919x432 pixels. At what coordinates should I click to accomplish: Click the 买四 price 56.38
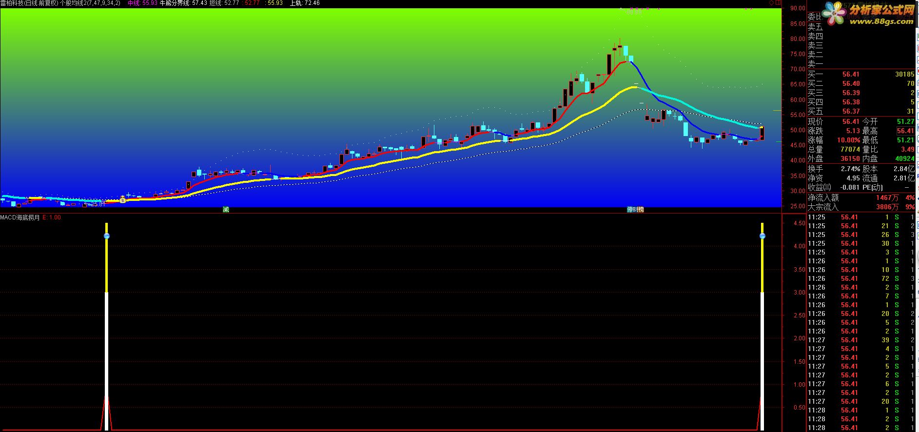851,102
